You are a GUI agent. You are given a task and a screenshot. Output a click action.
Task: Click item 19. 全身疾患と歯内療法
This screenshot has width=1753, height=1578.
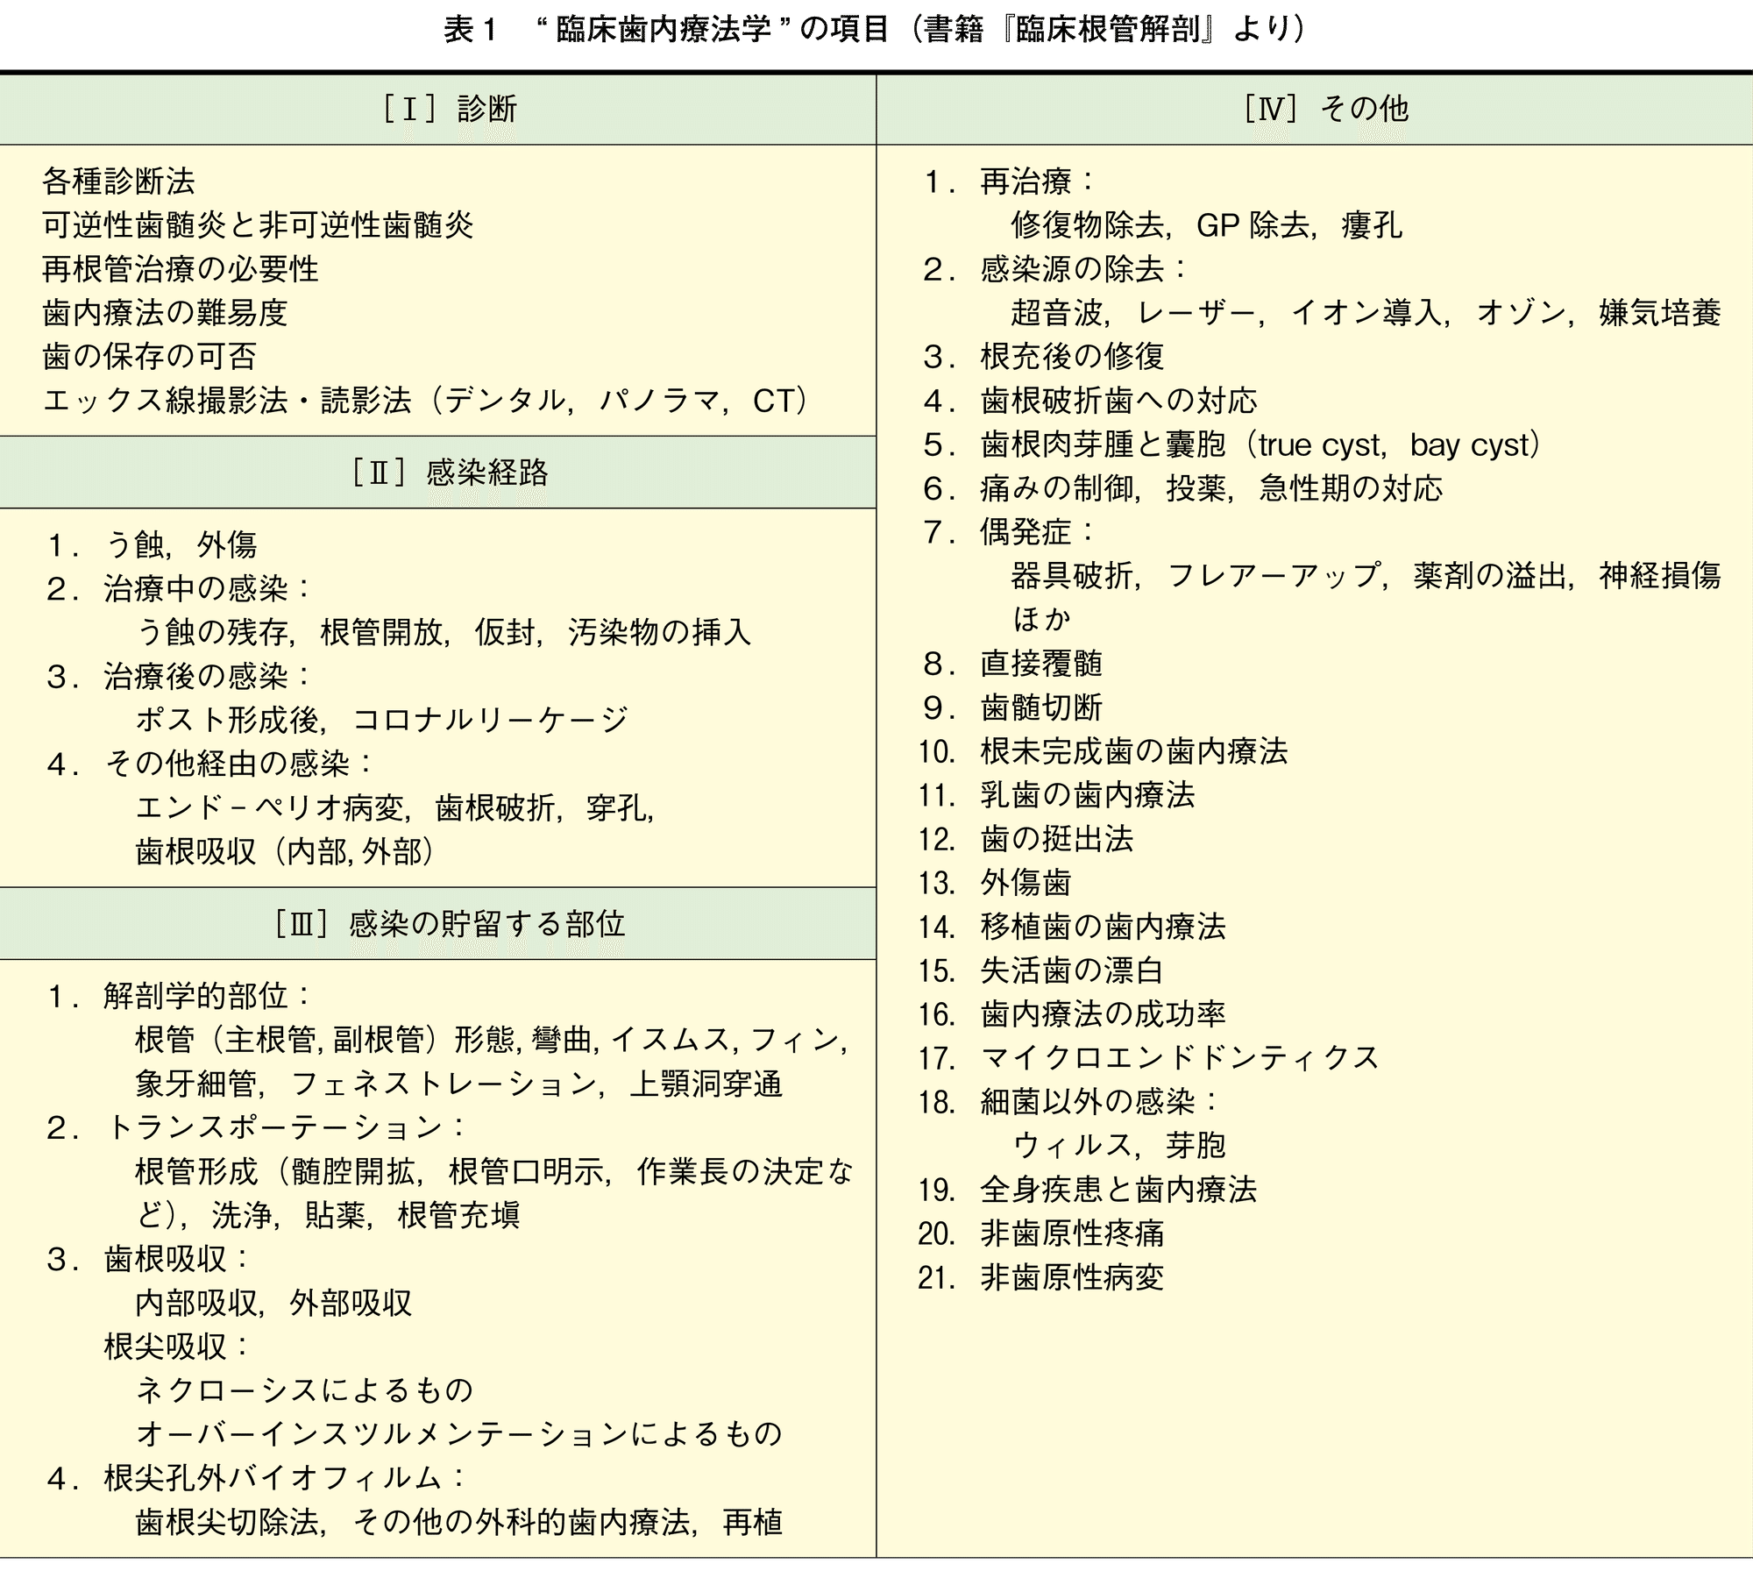1088,1190
